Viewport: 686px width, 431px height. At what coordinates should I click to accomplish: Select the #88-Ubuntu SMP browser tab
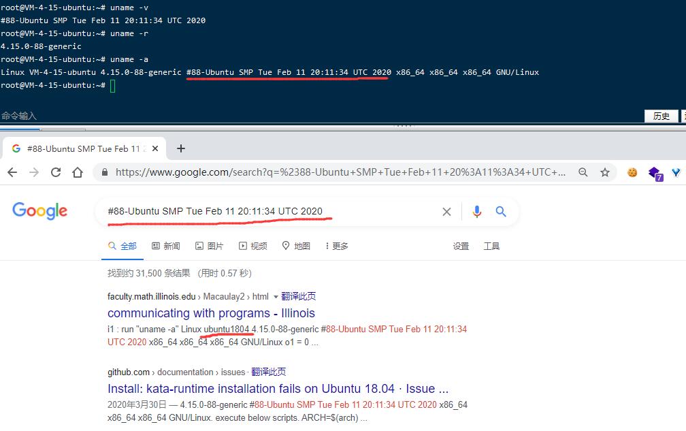point(84,148)
